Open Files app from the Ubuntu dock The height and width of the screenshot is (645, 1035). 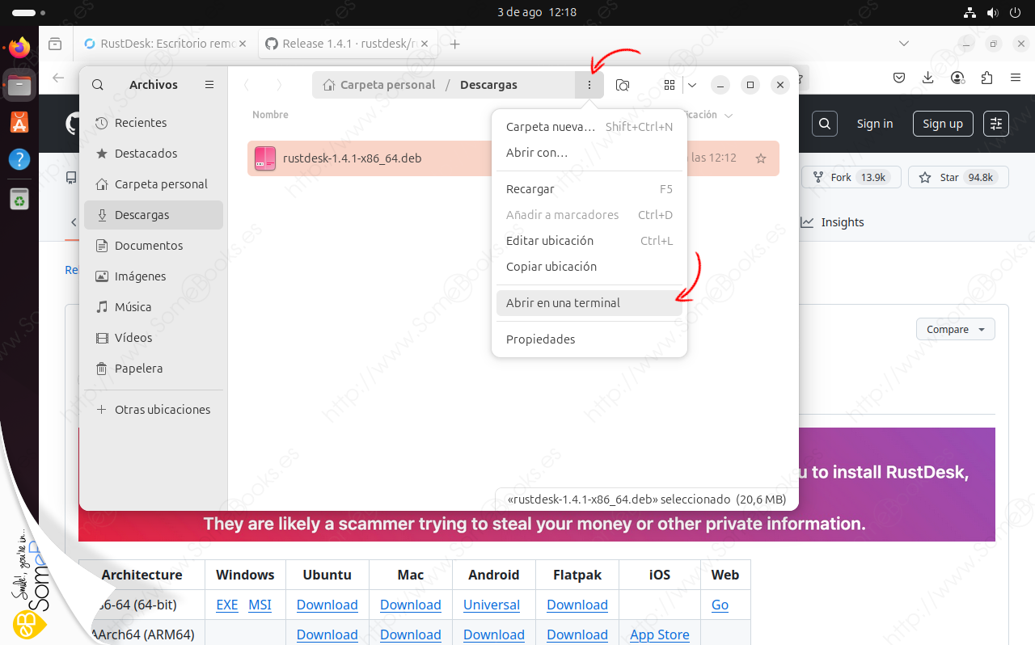pyautogui.click(x=19, y=85)
